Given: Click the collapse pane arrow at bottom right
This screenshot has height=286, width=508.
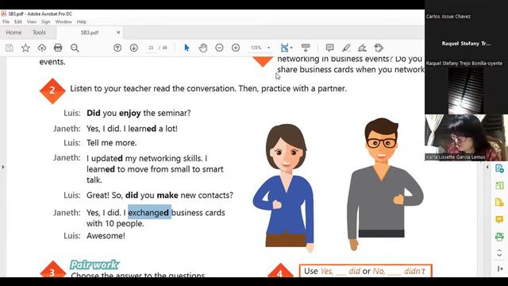Looking at the screenshot, I should [x=500, y=269].
